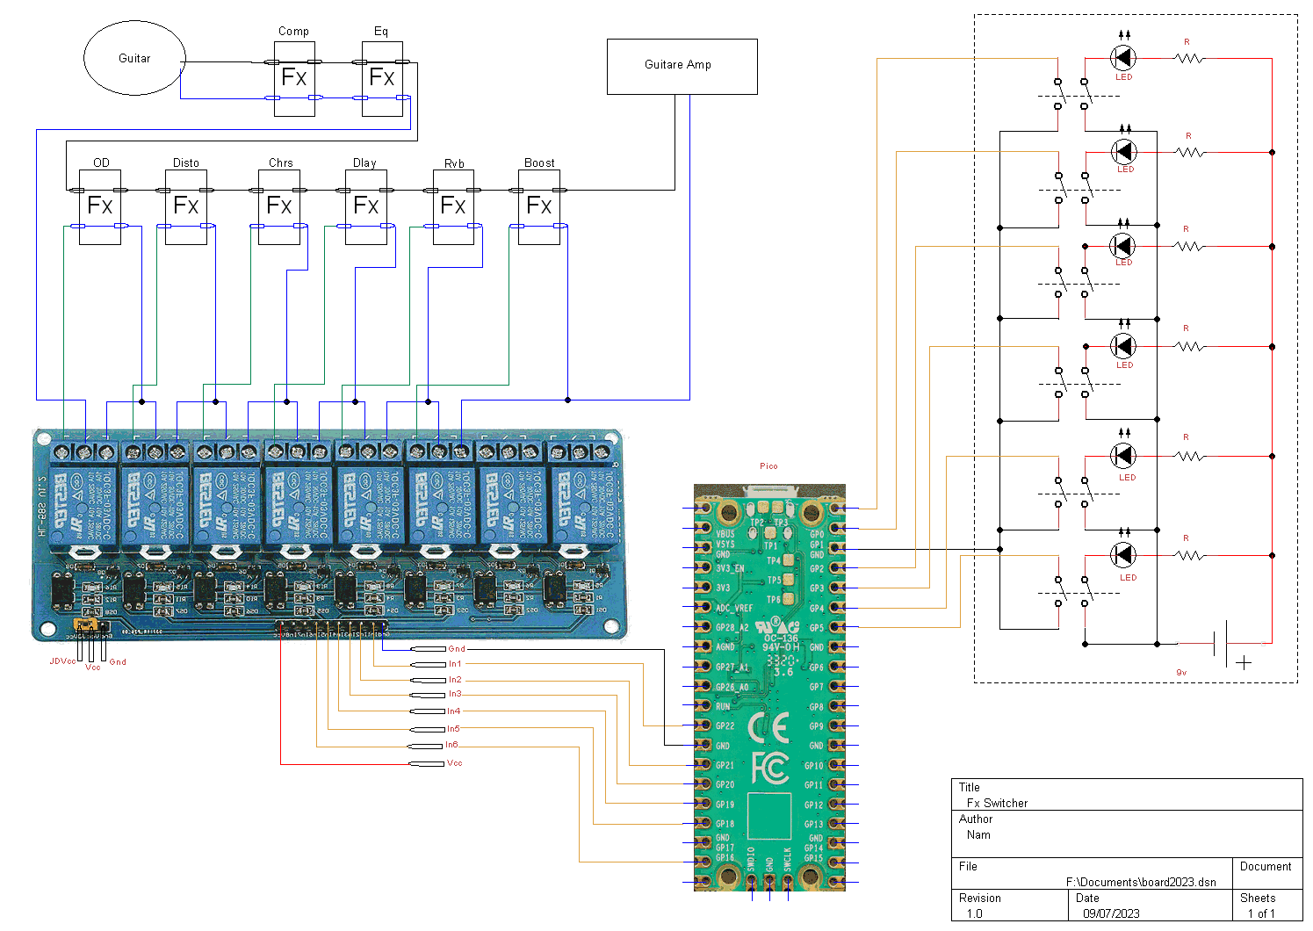Click the Gnd label above In1
The image size is (1313, 931).
[457, 649]
